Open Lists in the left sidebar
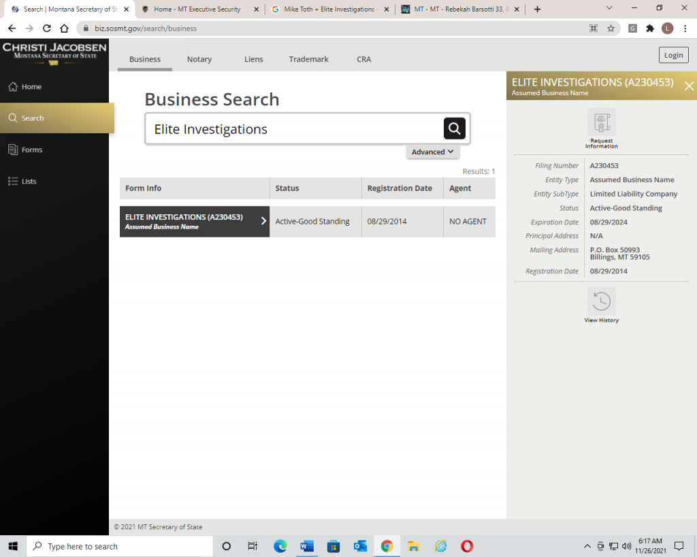 (29, 182)
